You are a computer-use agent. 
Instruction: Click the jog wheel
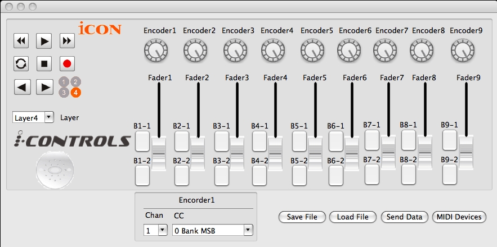55,171
